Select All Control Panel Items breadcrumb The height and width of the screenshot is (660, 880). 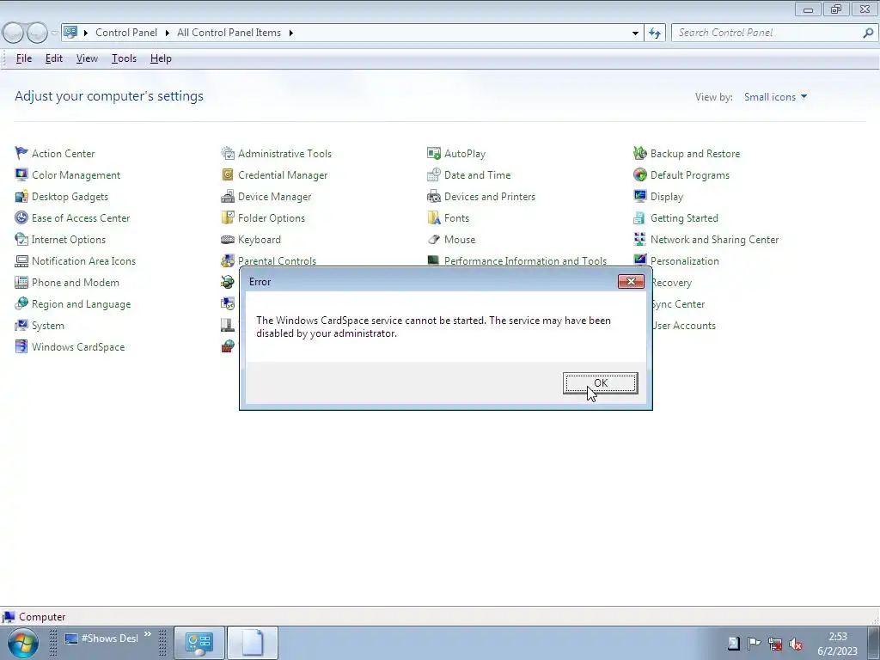click(x=229, y=33)
